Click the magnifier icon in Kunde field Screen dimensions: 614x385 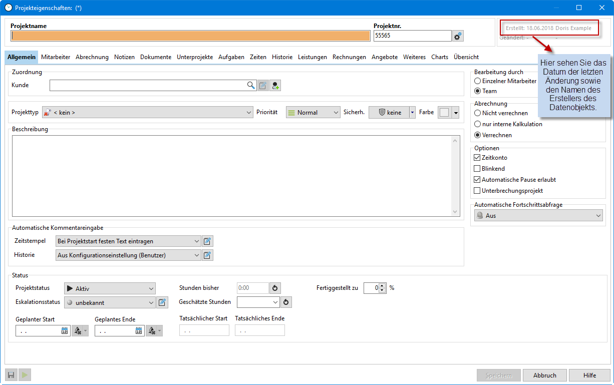coord(251,85)
